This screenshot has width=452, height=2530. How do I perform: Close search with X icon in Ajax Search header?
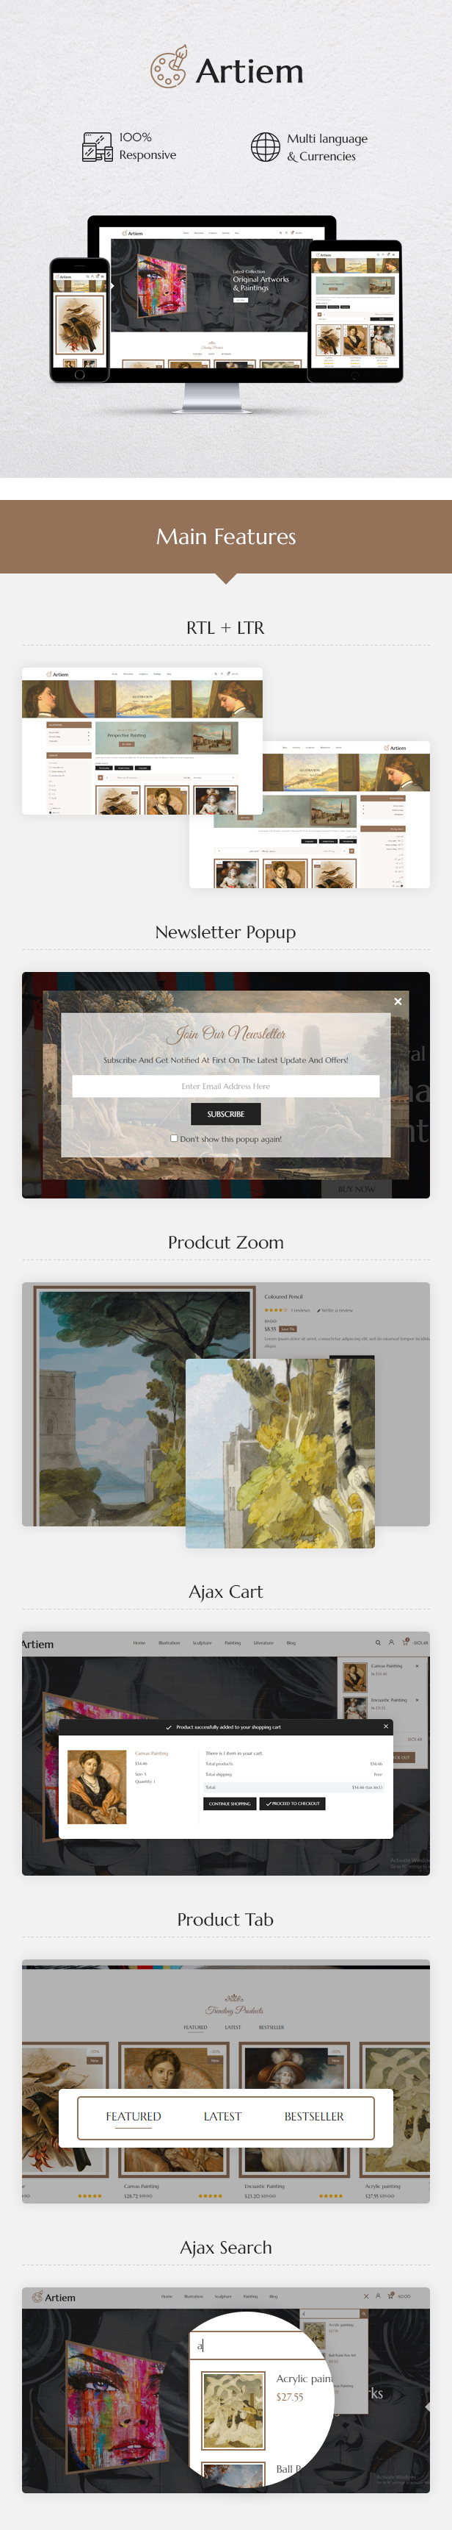tap(367, 2296)
